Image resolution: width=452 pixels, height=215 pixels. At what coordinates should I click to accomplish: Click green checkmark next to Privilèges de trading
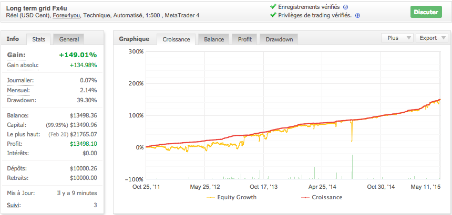point(273,15)
